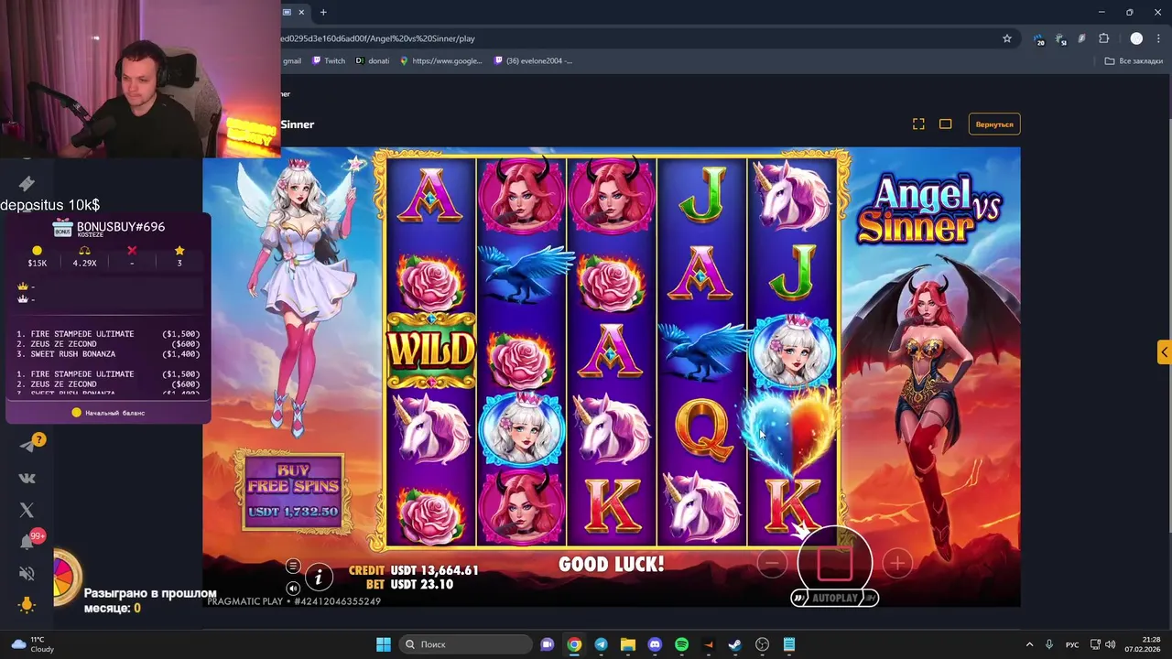This screenshot has height=659, width=1172.
Task: Open the slot game menu icon
Action: 293,566
